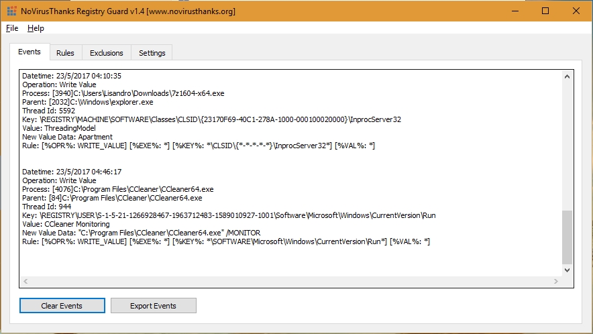Click the vertical scrollbar down arrow
Viewport: 593px width, 334px height.
pyautogui.click(x=567, y=270)
